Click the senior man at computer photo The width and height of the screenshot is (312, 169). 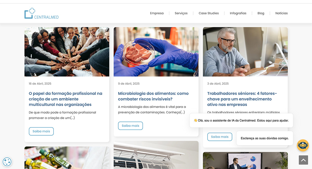[x=245, y=52]
